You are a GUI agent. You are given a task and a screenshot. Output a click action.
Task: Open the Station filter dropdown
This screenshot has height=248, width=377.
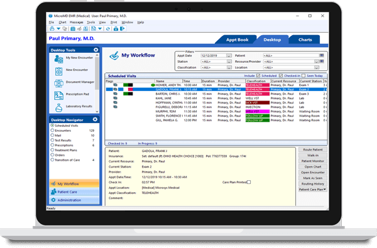click(x=229, y=62)
